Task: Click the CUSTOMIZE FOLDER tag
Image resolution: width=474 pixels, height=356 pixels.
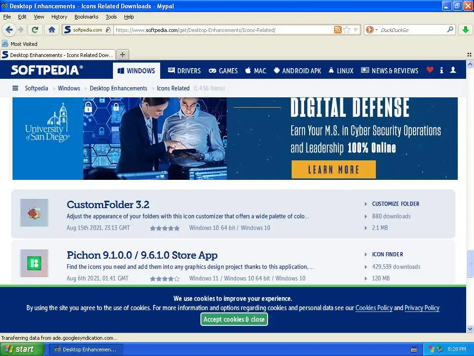Action: 395,204
